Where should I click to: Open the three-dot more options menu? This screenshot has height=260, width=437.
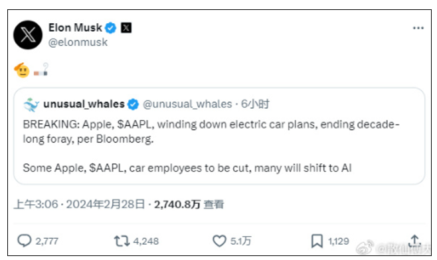click(418, 28)
